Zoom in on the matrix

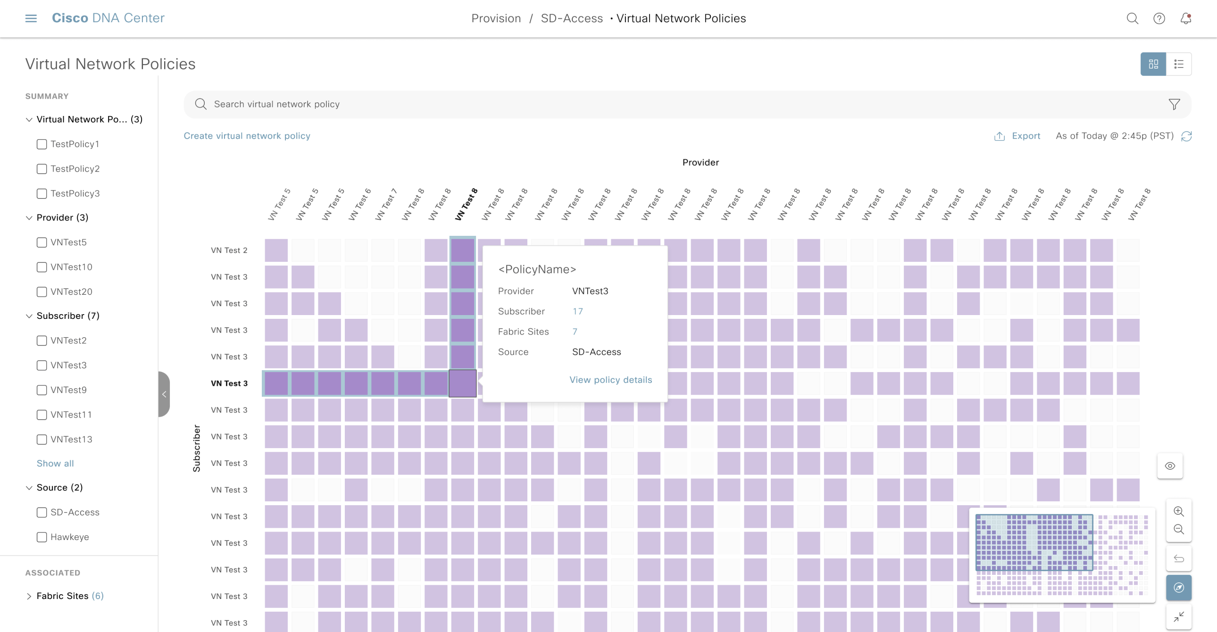1179,511
